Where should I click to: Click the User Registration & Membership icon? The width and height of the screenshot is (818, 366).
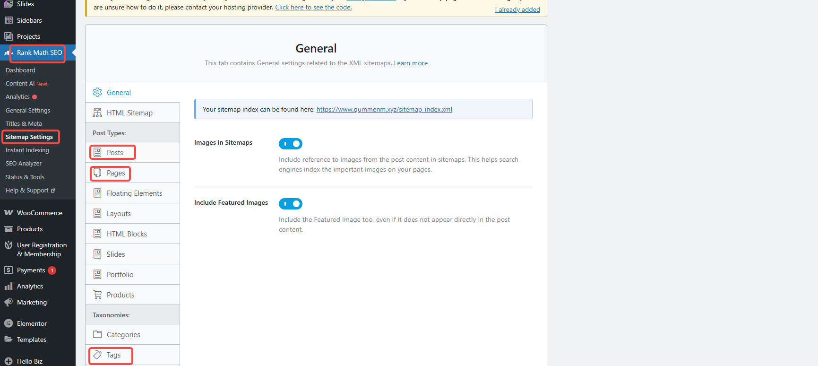click(x=9, y=245)
